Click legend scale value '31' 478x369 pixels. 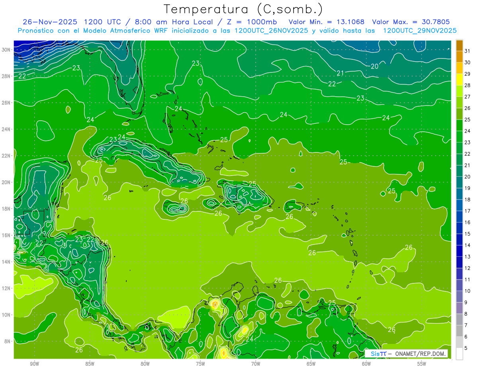[468, 51]
